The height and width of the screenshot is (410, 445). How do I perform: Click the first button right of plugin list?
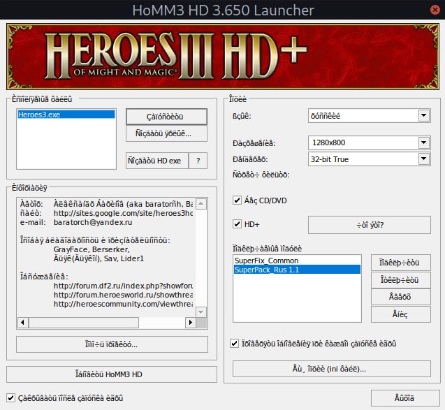click(x=401, y=263)
